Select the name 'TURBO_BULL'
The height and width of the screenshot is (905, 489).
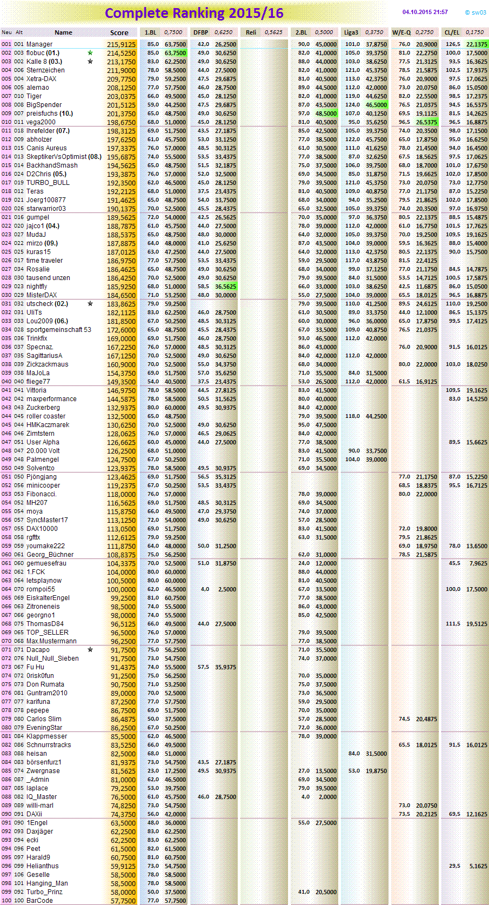(x=48, y=183)
